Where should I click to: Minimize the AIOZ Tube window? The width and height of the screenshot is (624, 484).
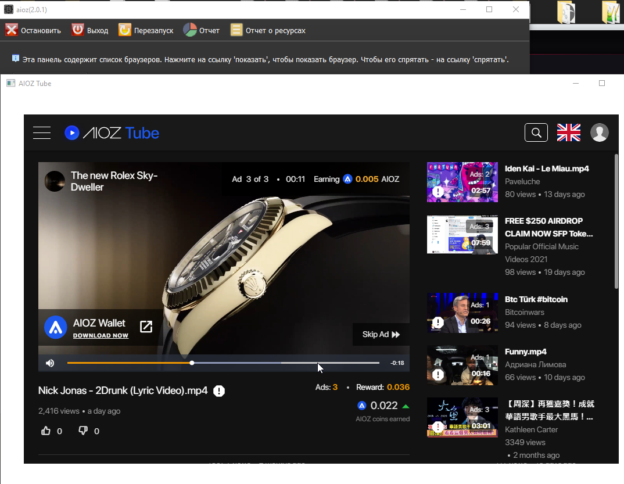click(x=575, y=83)
